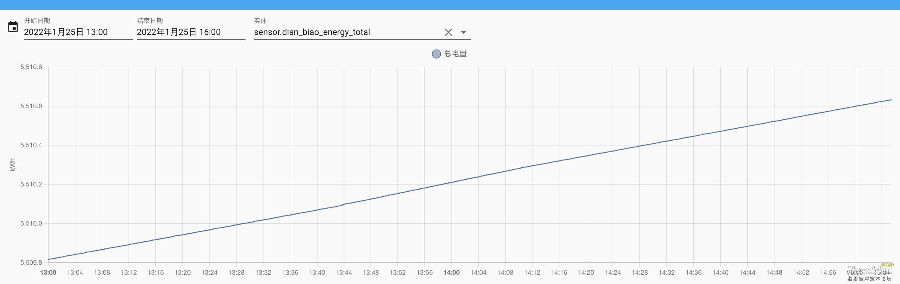Click the 5,510.4 y-axis value
Image resolution: width=900 pixels, height=284 pixels.
[31, 145]
